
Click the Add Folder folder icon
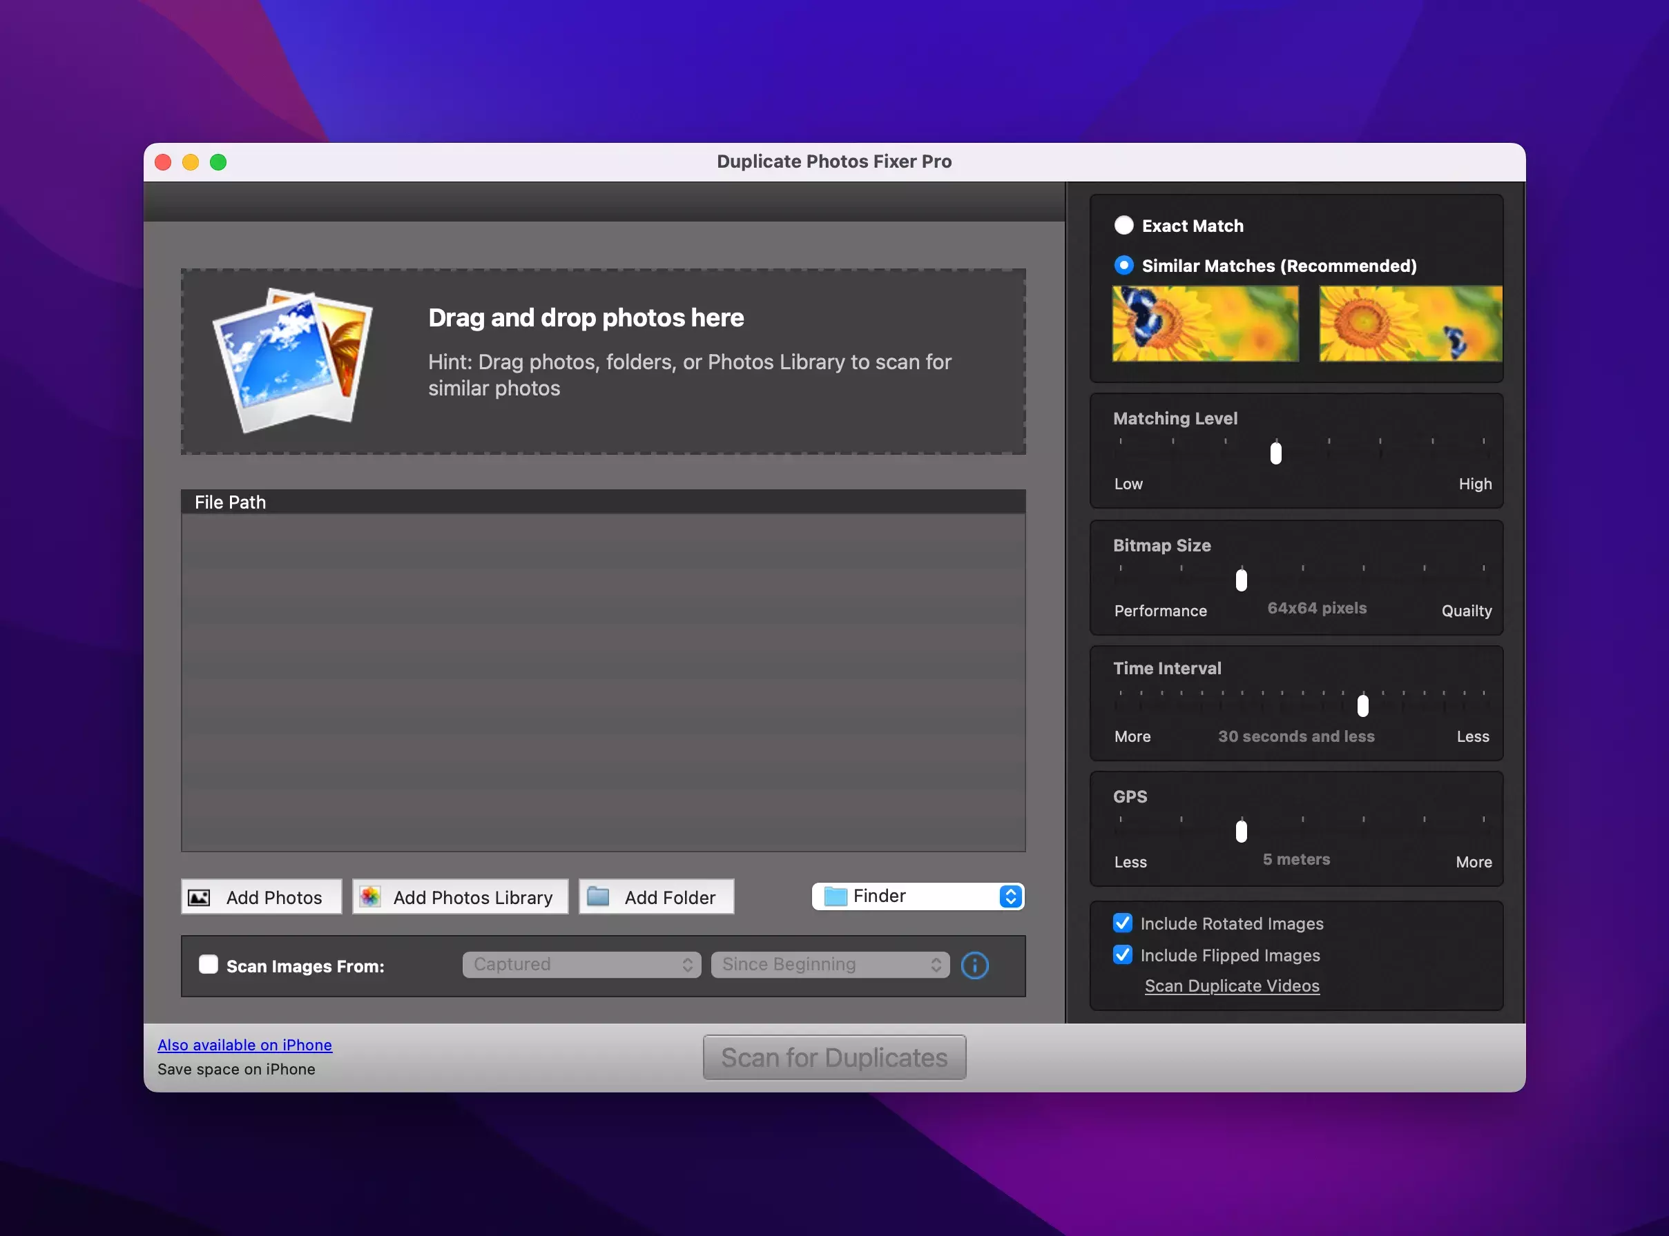coord(598,896)
